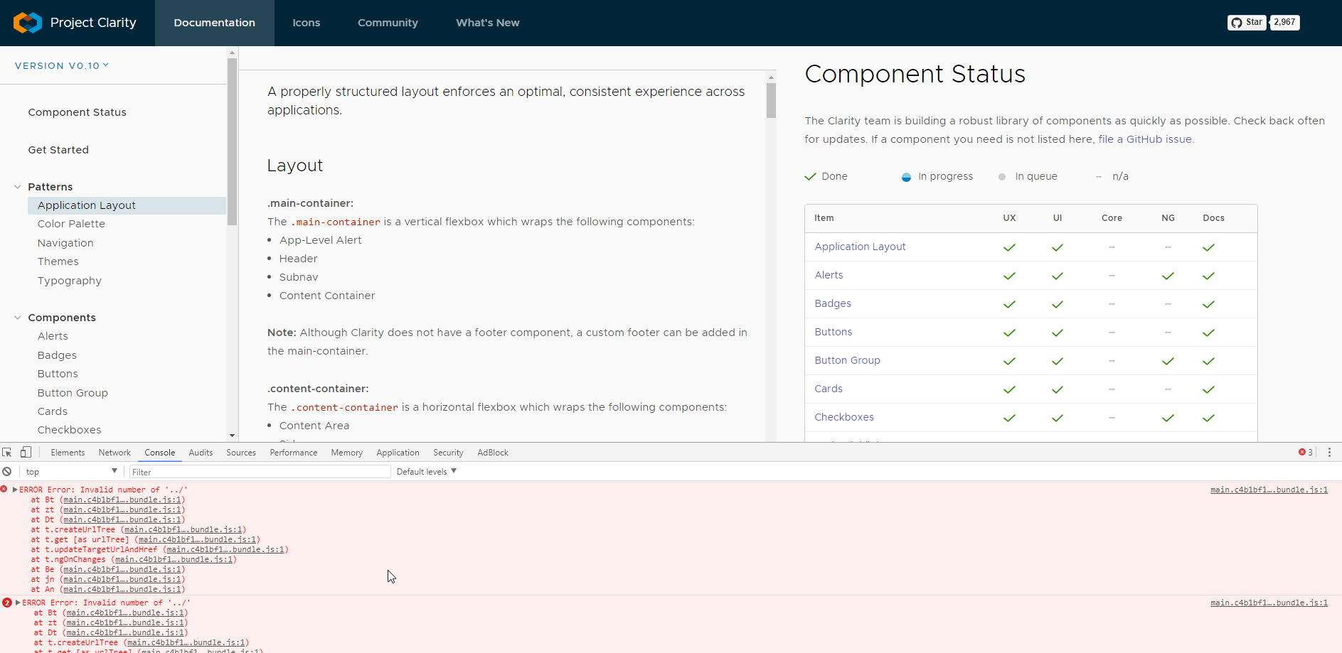Select the inspect element tool in DevTools
This screenshot has width=1342, height=653.
[7, 452]
